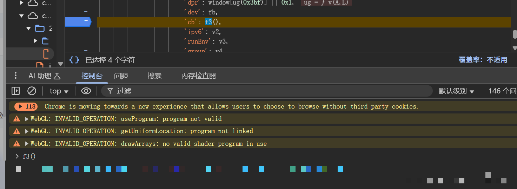
Task: Click the 146 个问题 issues counter
Action: coord(502,91)
